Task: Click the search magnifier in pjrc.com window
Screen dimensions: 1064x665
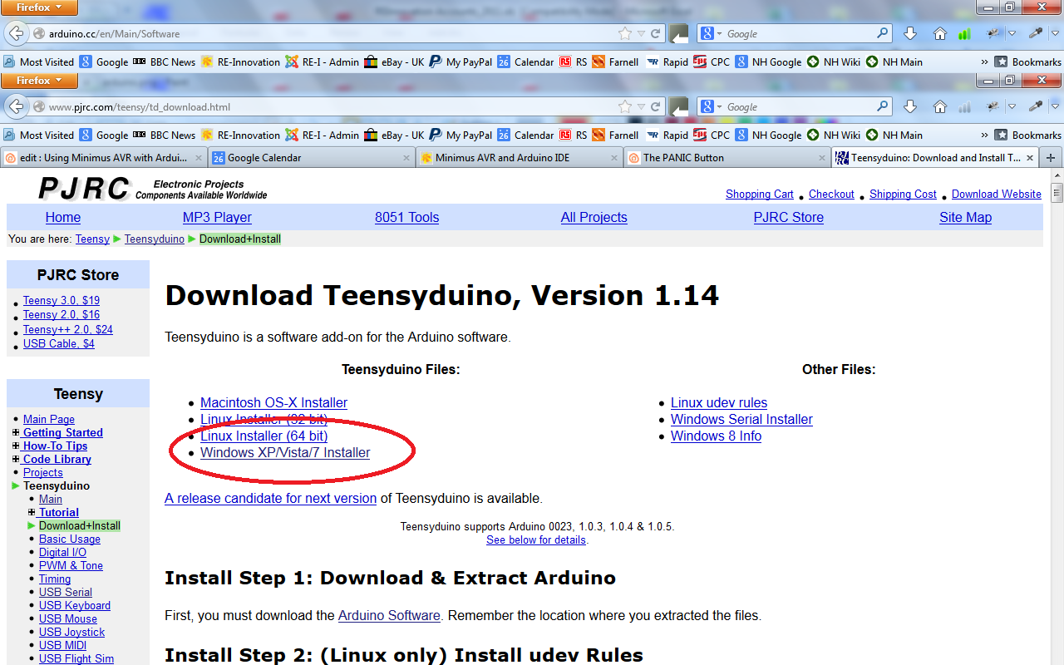Action: [883, 106]
